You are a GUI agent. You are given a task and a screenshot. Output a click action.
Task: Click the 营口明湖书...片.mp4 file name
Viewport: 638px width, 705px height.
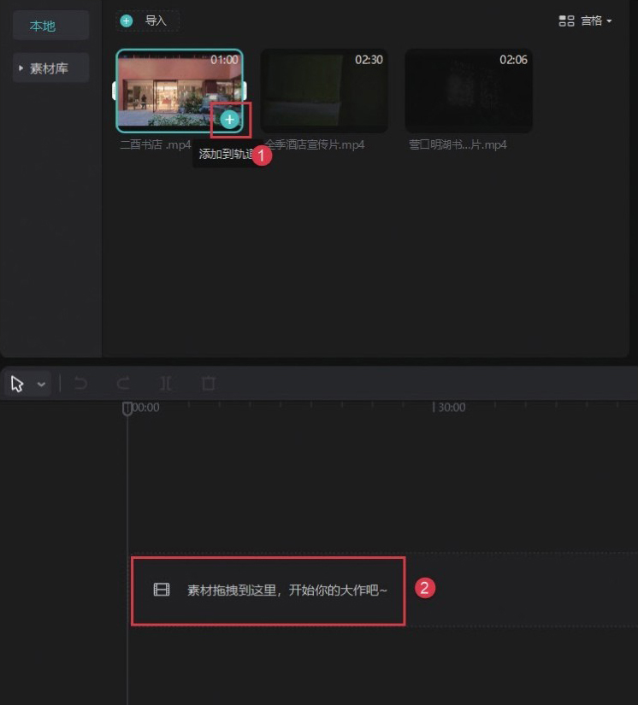pos(458,144)
